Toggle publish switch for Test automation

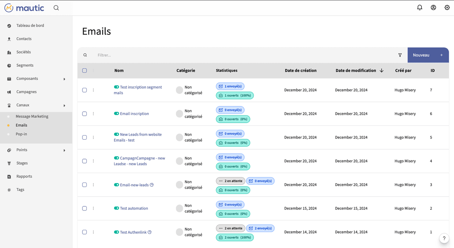(117, 208)
